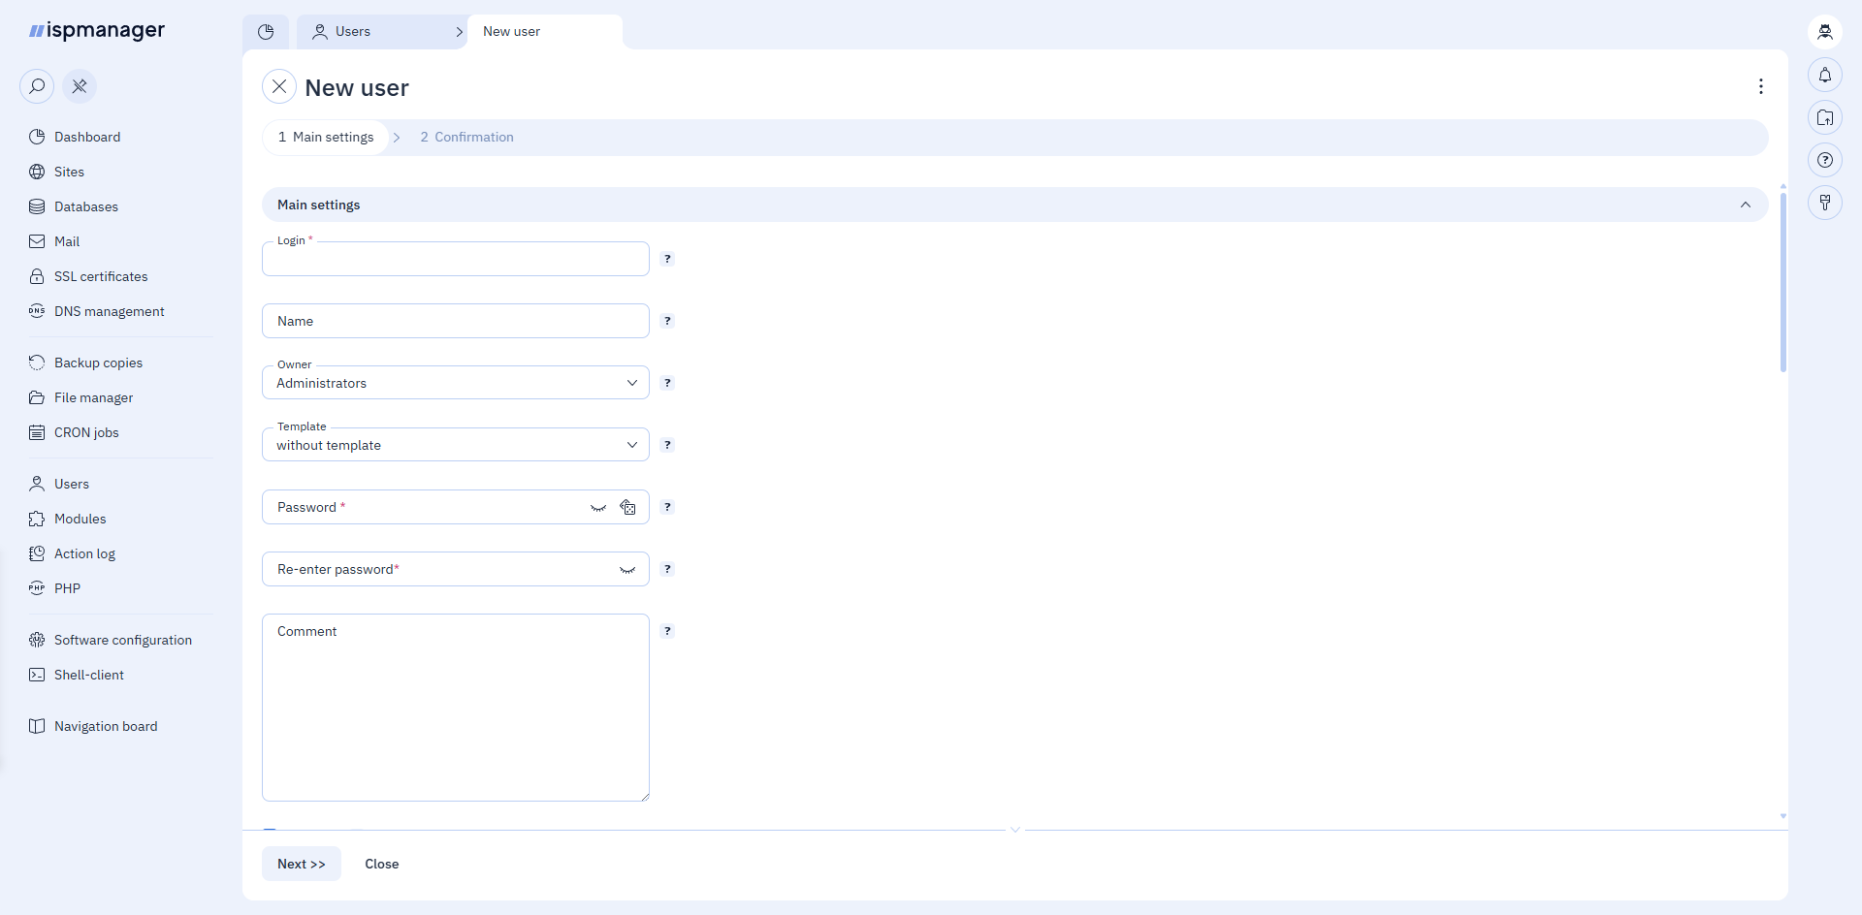1862x915 pixels.
Task: Click the key/license icon on right
Action: pos(1825,203)
